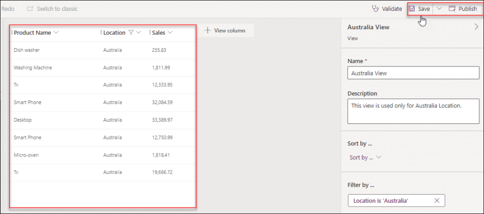Click the Validate stethoscope icon
The width and height of the screenshot is (484, 214).
pos(375,9)
